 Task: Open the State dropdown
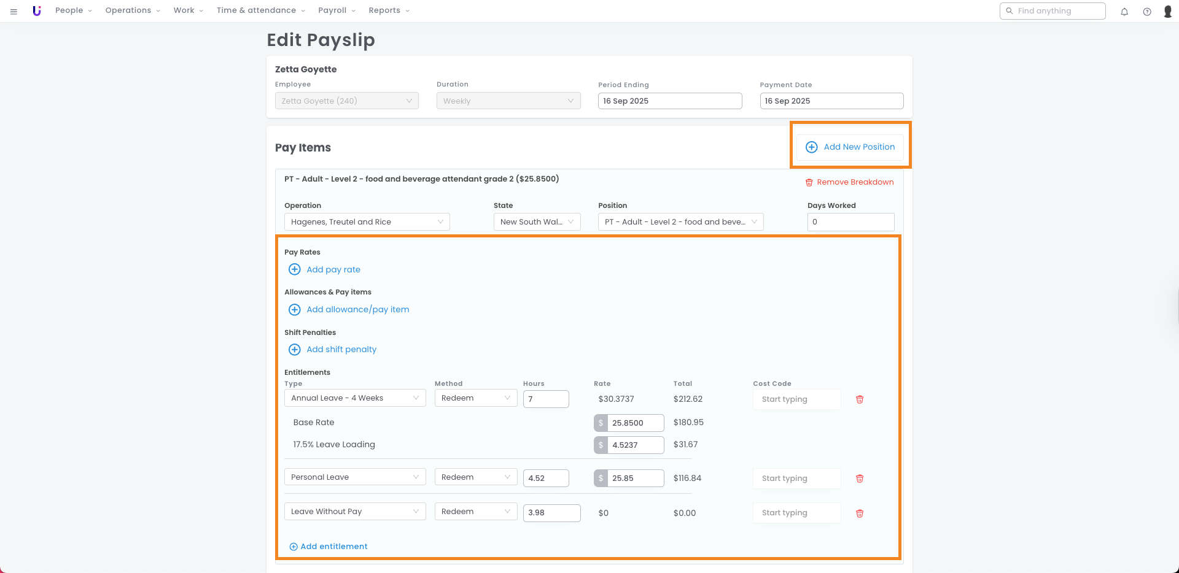(x=537, y=222)
